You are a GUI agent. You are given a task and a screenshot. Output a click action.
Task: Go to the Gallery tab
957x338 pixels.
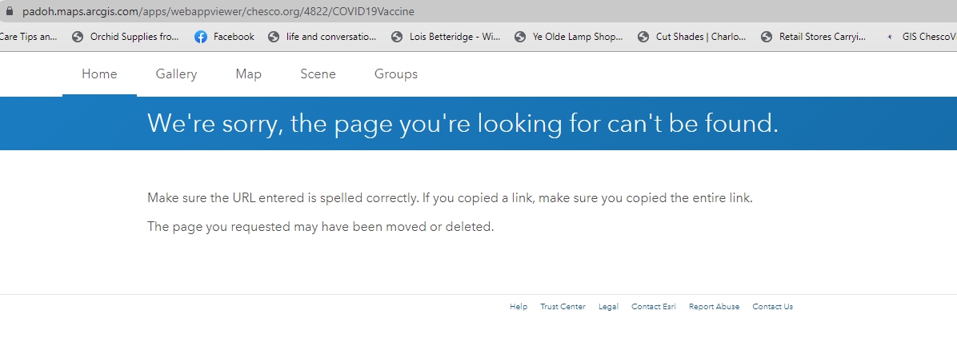[176, 74]
